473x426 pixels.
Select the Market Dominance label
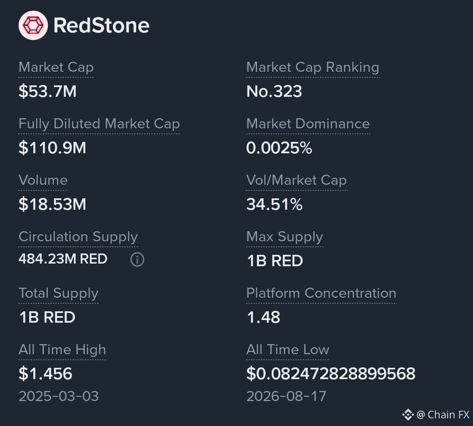tap(308, 123)
